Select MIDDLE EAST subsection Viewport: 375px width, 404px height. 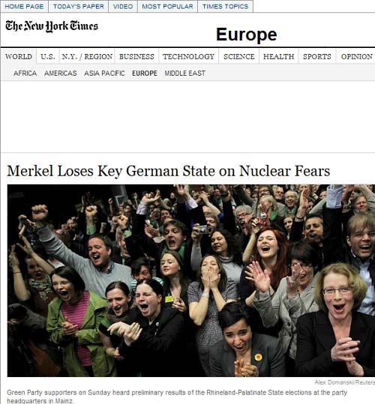[x=185, y=73]
